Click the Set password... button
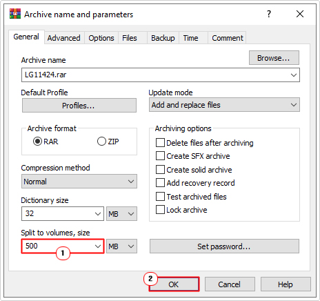This screenshot has height=301, width=320. [224, 246]
